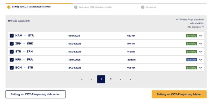The image size is (217, 104).
Task: Click the Economy badge on STR – ZRH
Action: click(x=192, y=52)
